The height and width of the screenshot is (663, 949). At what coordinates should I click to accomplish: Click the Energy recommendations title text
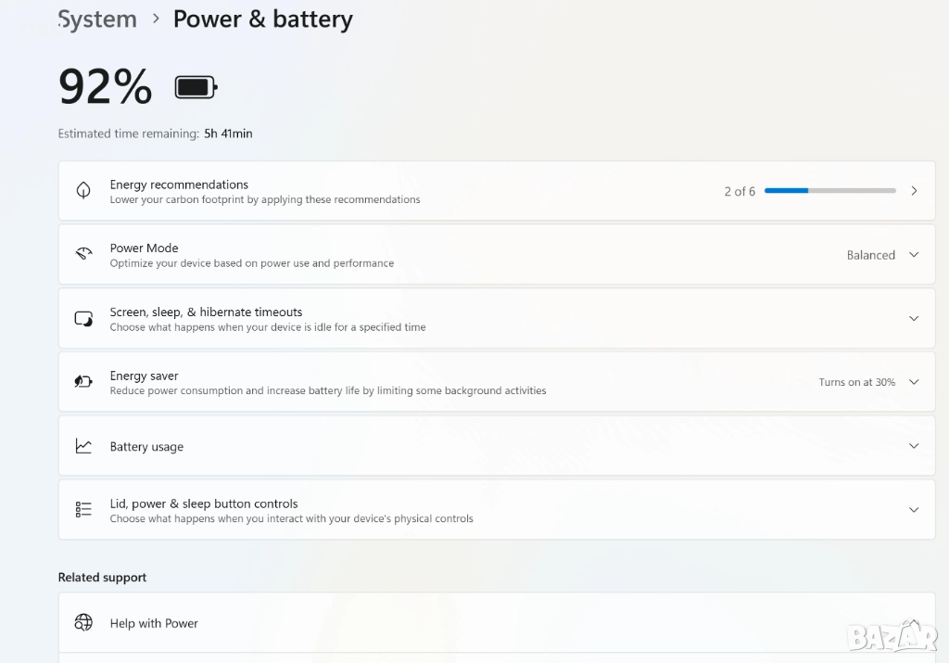pyautogui.click(x=179, y=185)
